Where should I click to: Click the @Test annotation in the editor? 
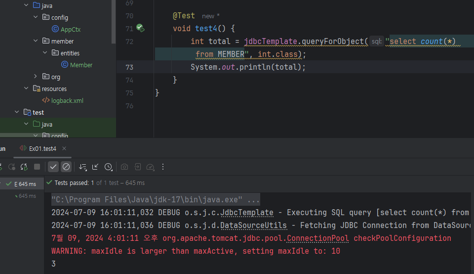pos(184,16)
